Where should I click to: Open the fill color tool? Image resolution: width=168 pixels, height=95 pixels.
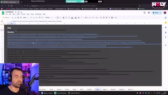click(76, 18)
